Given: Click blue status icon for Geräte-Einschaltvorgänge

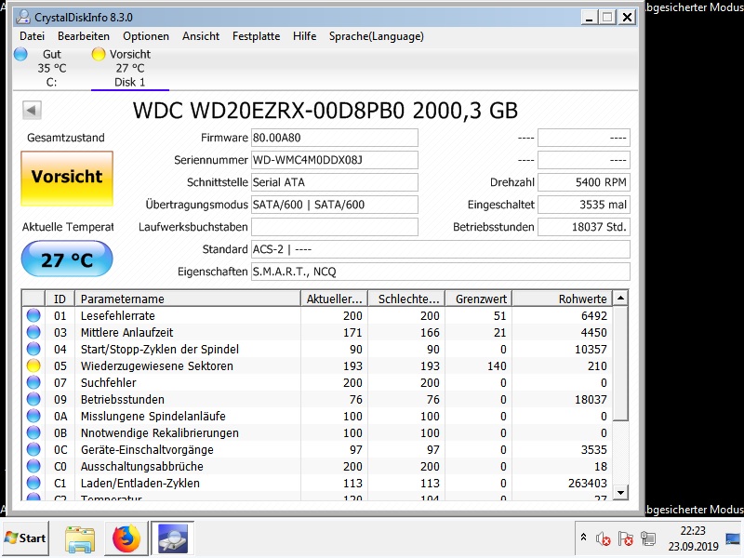Looking at the screenshot, I should pyautogui.click(x=33, y=450).
